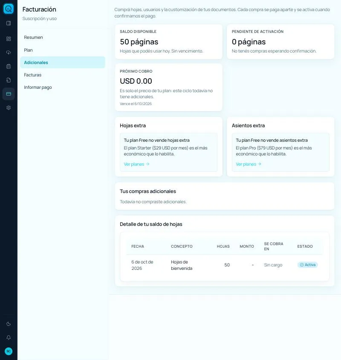Click the 'PENDIENTE DE ACTIVACIÓN' label

tap(257, 32)
